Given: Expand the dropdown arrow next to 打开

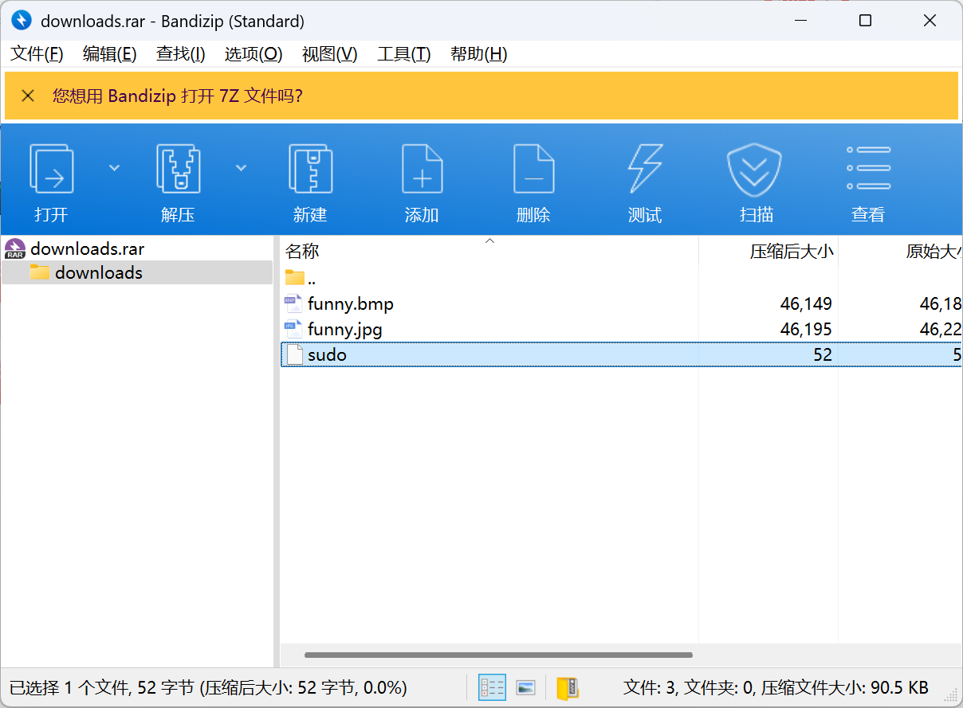Looking at the screenshot, I should [x=114, y=168].
